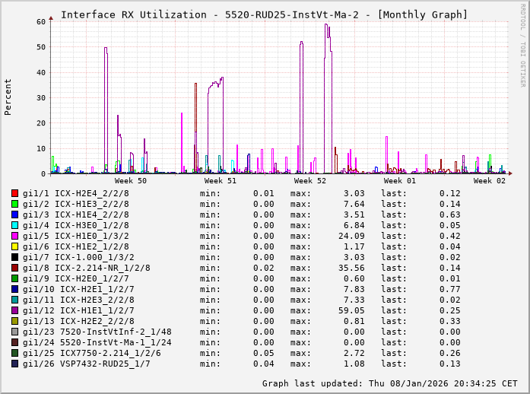Click the Percent y-axis label
The image size is (530, 394).
[x=8, y=97]
